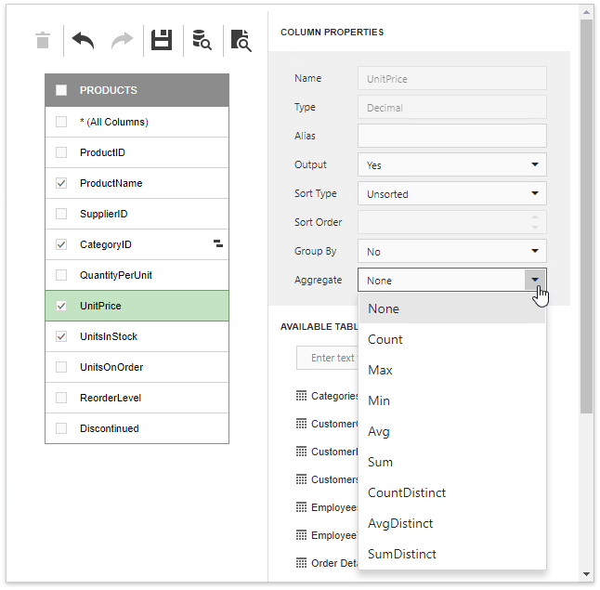Click the scrollbar up arrow
The width and height of the screenshot is (600, 590).
(x=586, y=12)
